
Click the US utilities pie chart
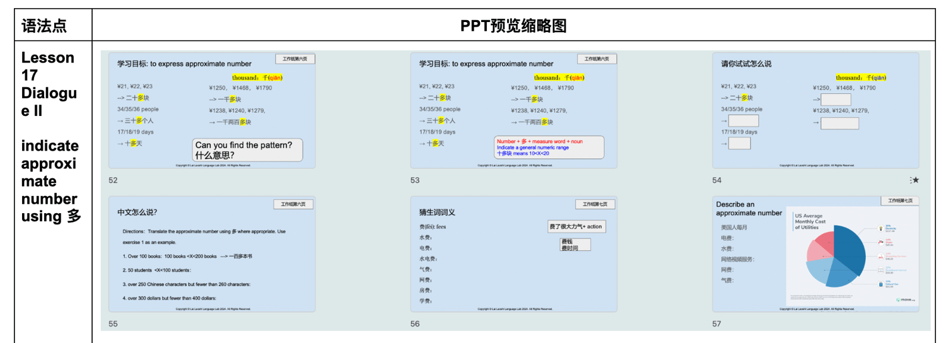[x=836, y=257]
